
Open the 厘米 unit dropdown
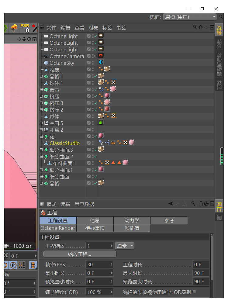[124, 246]
